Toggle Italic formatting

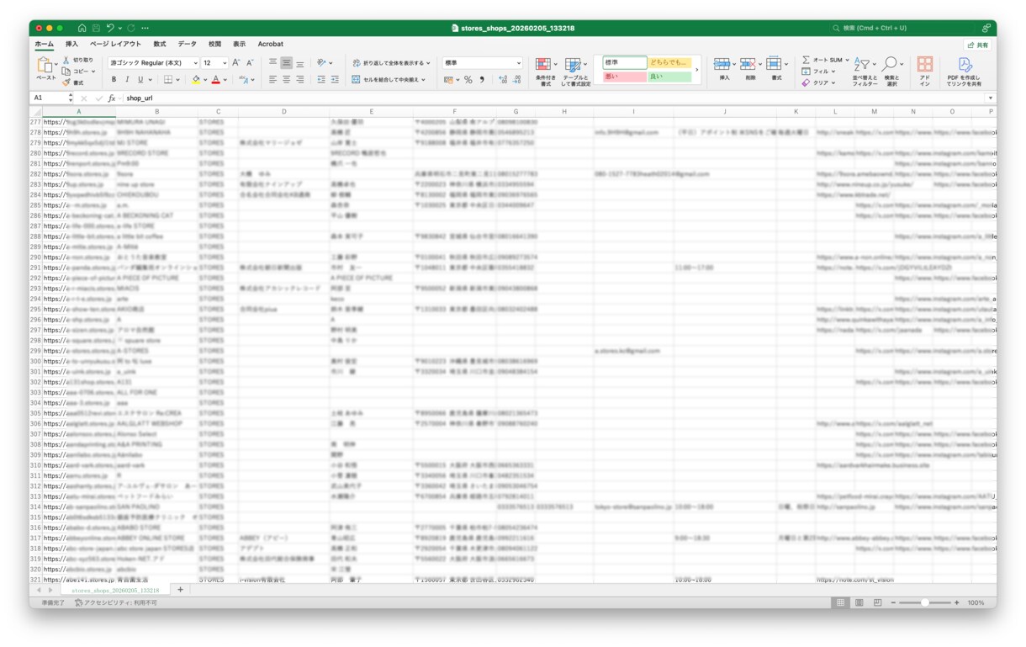[127, 80]
